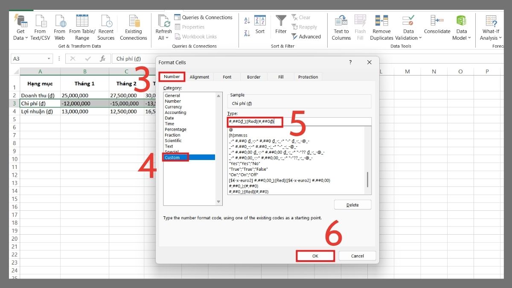Select cell 25,000,000

tap(84, 96)
